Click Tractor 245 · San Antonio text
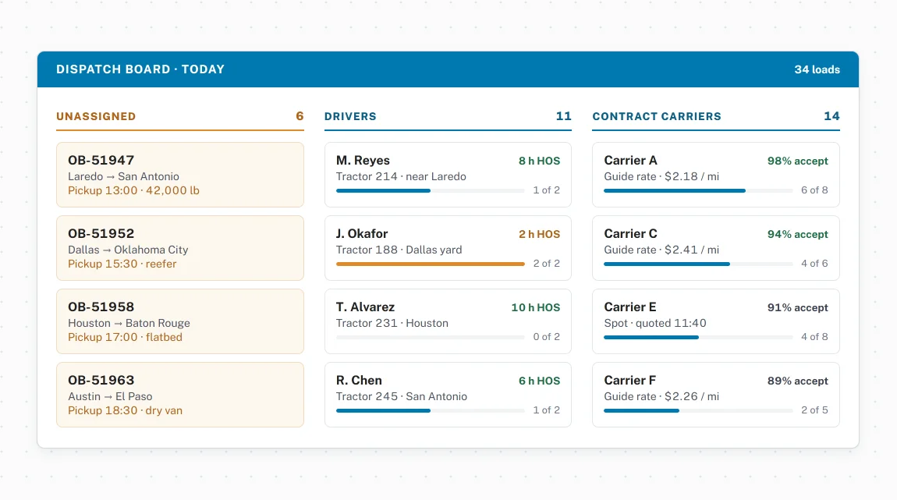The width and height of the screenshot is (897, 500). click(402, 396)
